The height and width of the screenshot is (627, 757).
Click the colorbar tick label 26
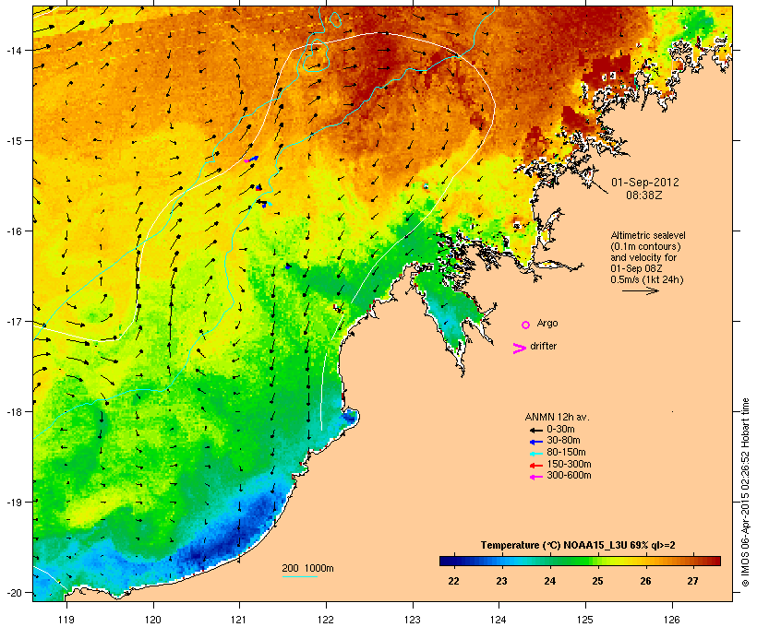645,581
